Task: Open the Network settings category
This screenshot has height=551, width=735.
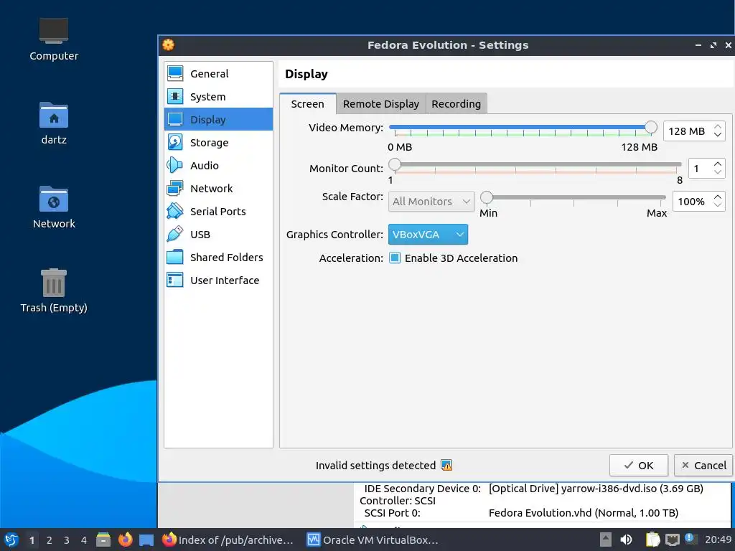Action: (218, 189)
